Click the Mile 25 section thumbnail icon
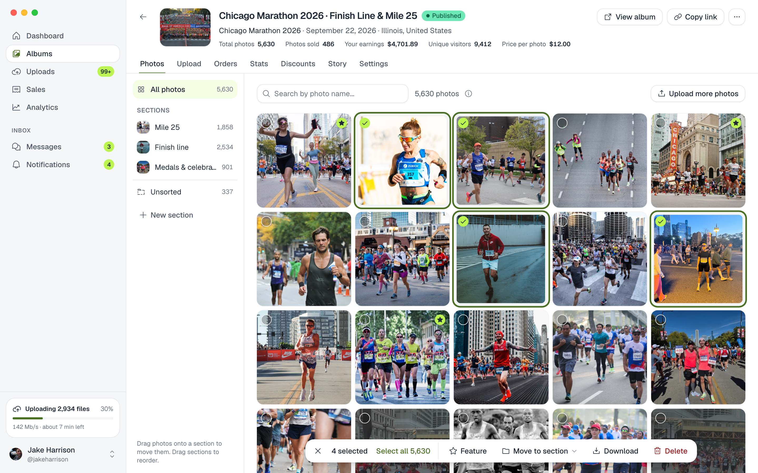 [x=143, y=127]
